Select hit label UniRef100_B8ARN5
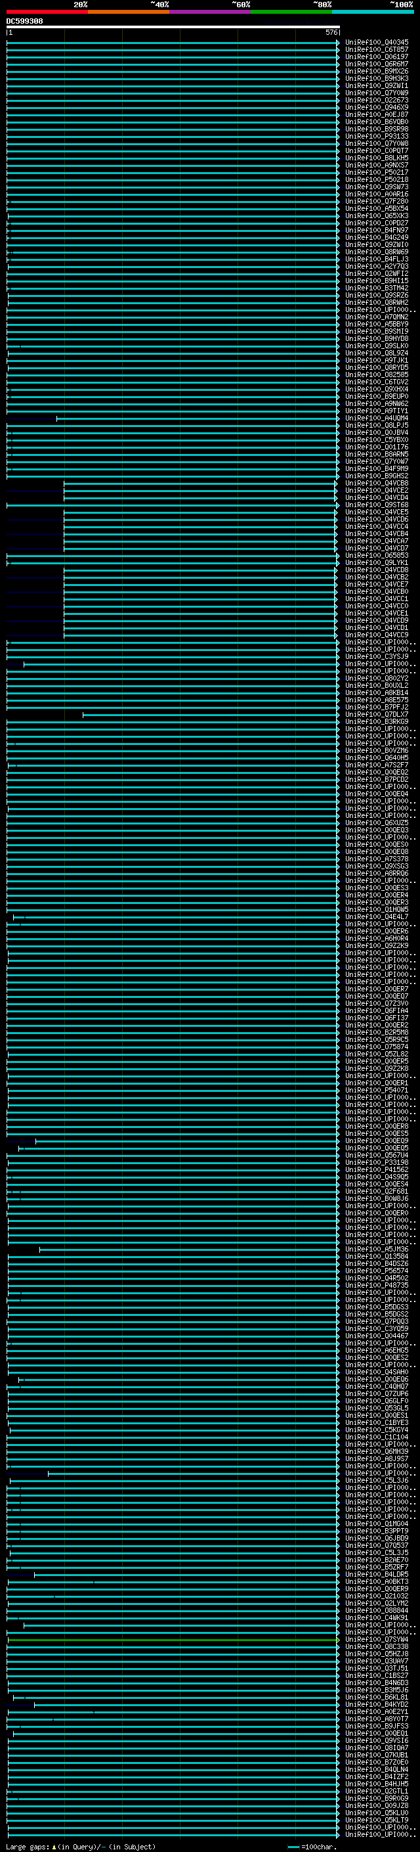 (x=377, y=455)
